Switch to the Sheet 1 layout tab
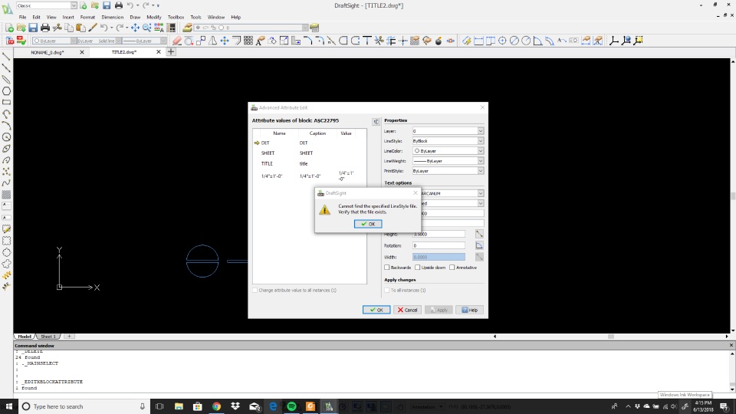 [x=48, y=337]
